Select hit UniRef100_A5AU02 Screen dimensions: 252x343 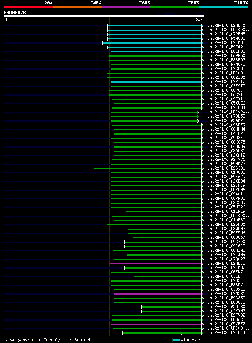pyautogui.click(x=226, y=38)
